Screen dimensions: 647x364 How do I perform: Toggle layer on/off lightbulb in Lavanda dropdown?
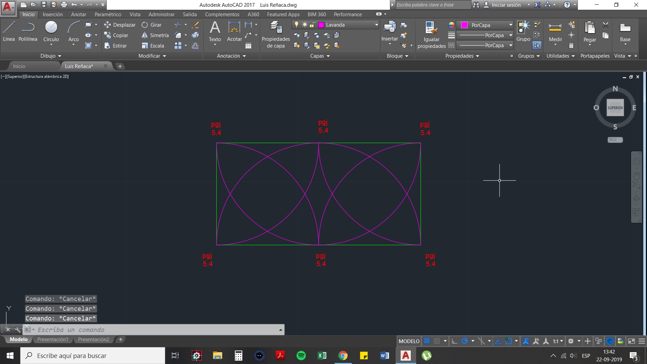[x=297, y=25]
